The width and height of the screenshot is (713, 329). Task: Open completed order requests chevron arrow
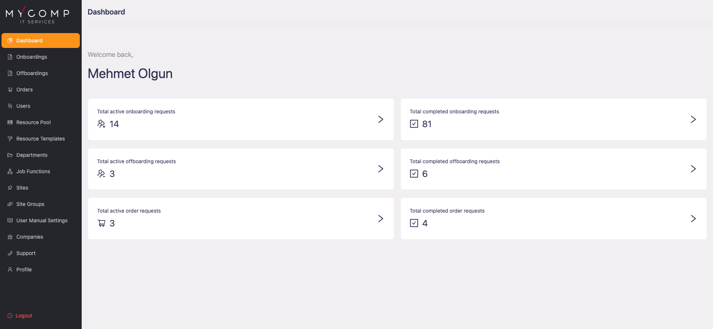[693, 219]
